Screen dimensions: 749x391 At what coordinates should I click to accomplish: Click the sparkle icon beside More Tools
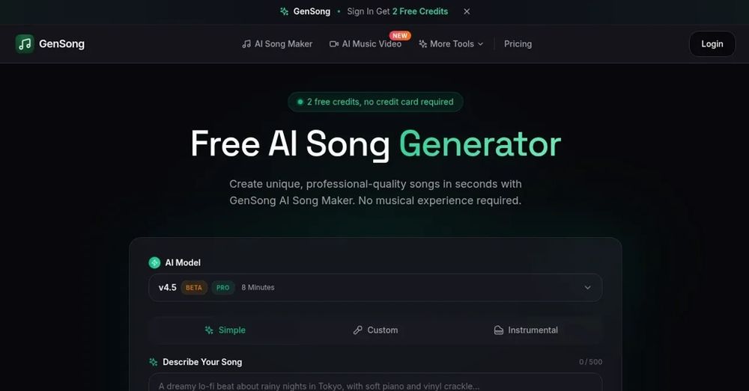coord(422,44)
